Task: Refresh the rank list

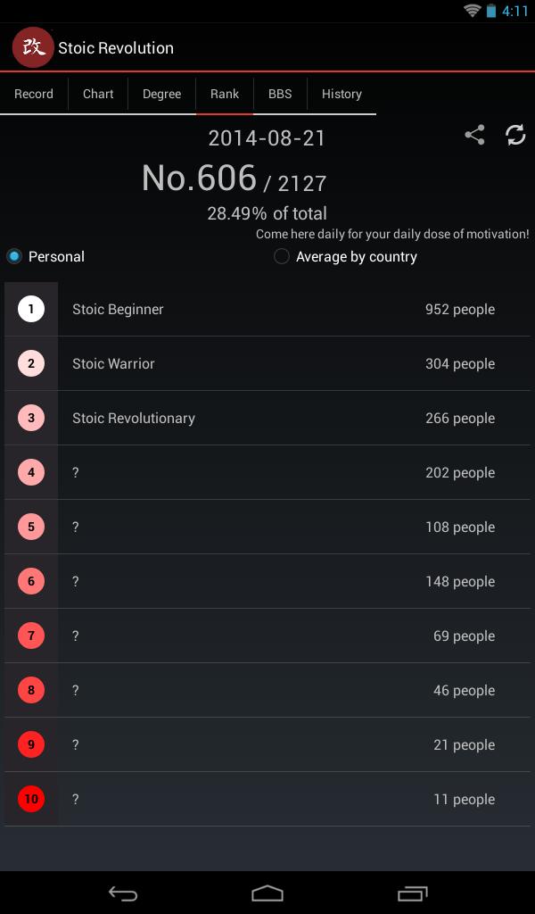Action: tap(515, 135)
